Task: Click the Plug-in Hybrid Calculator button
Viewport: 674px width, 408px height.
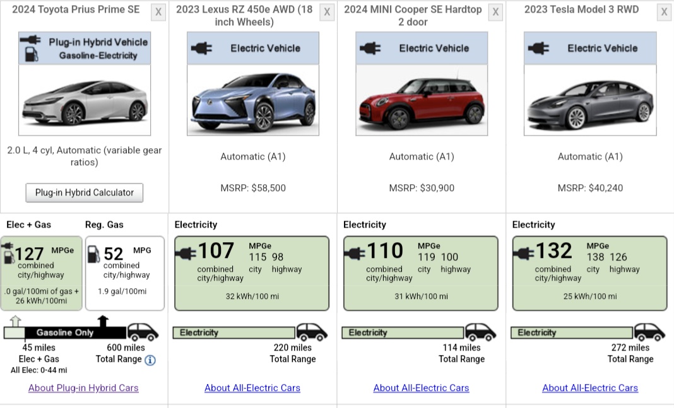Action: coord(85,192)
